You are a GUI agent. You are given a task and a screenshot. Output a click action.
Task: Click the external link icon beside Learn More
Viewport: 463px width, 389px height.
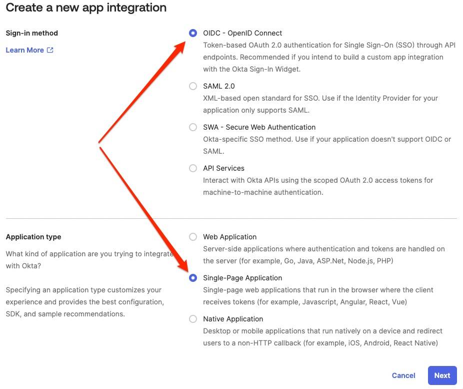click(x=50, y=50)
